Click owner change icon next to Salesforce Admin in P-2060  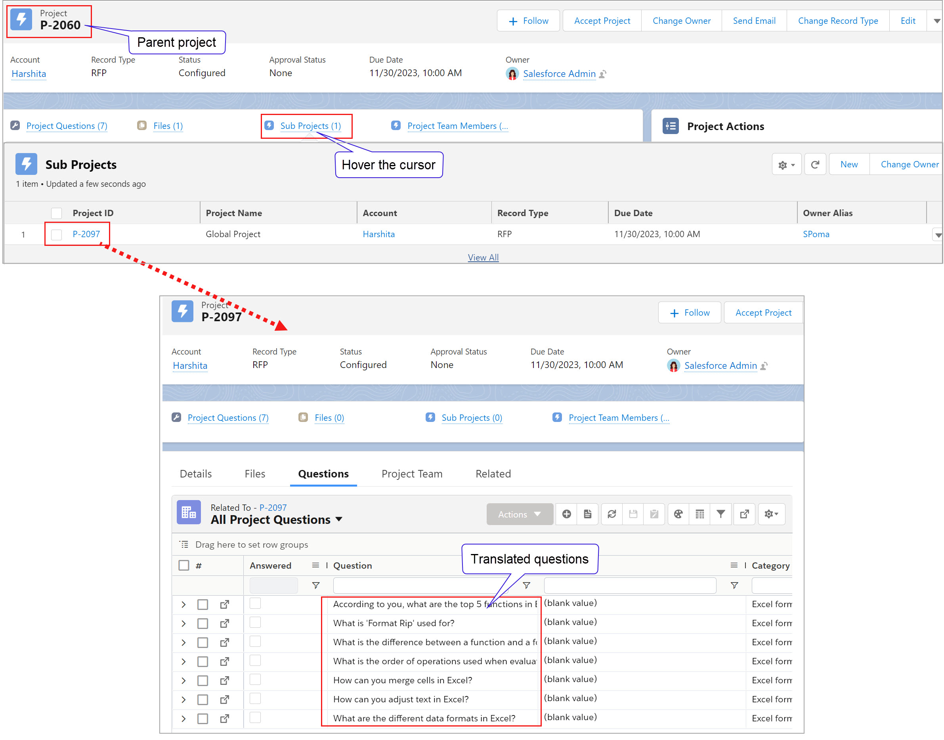(602, 74)
